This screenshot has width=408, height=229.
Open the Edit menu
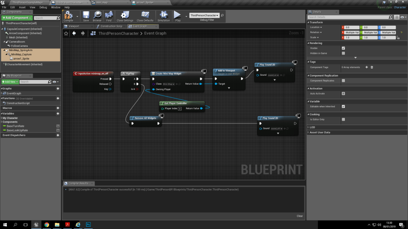13,7
